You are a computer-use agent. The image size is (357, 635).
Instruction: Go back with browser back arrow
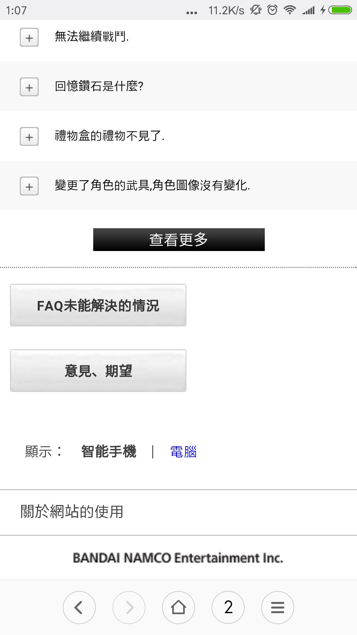pos(79,608)
